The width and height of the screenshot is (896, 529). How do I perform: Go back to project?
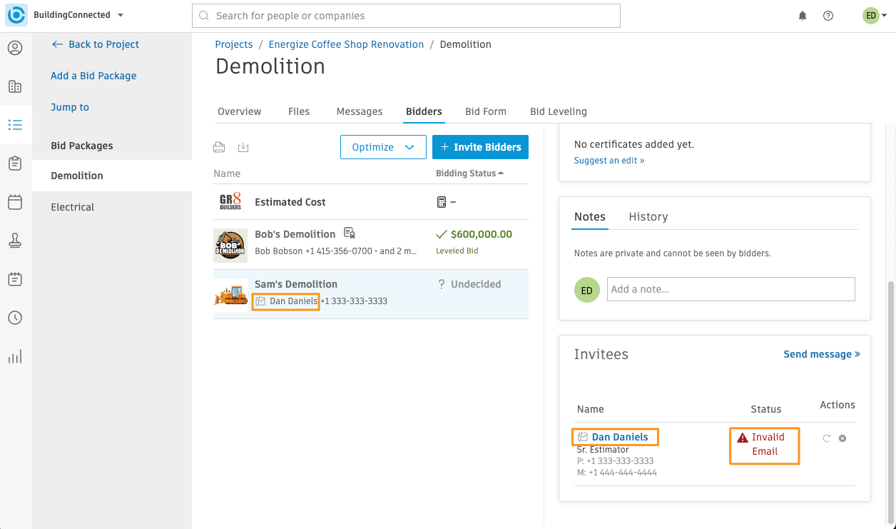pos(95,44)
